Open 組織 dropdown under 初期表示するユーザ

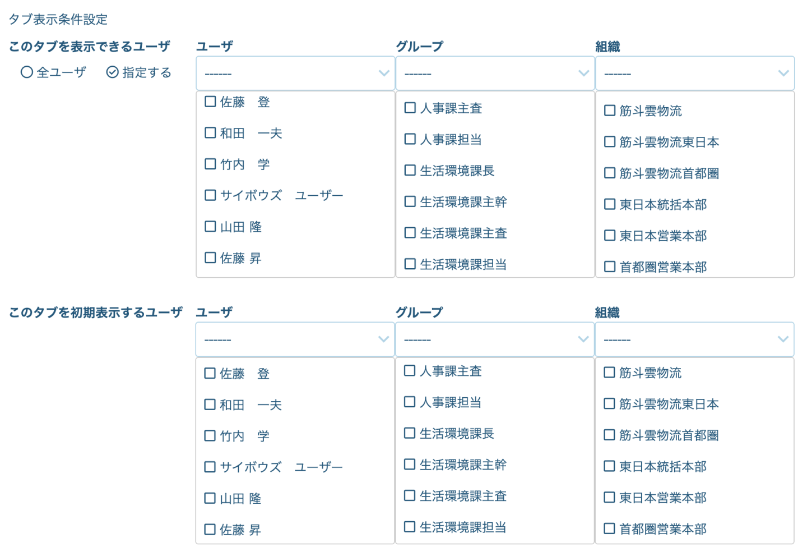pyautogui.click(x=694, y=339)
